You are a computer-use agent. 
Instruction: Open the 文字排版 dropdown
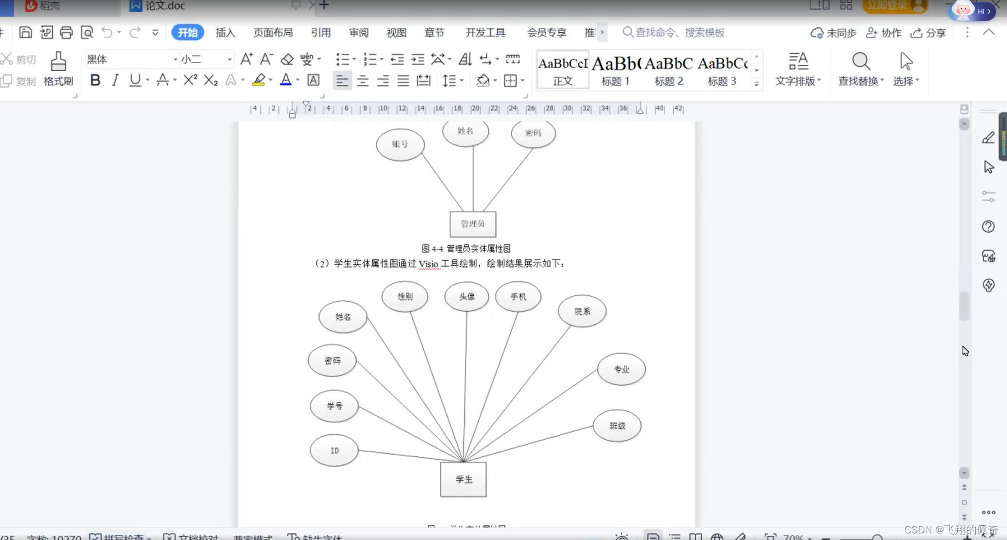point(798,69)
